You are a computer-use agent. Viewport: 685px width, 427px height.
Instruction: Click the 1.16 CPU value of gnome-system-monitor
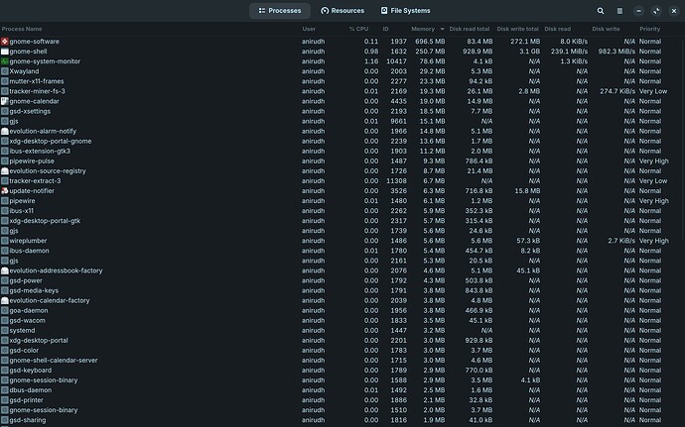coord(371,61)
